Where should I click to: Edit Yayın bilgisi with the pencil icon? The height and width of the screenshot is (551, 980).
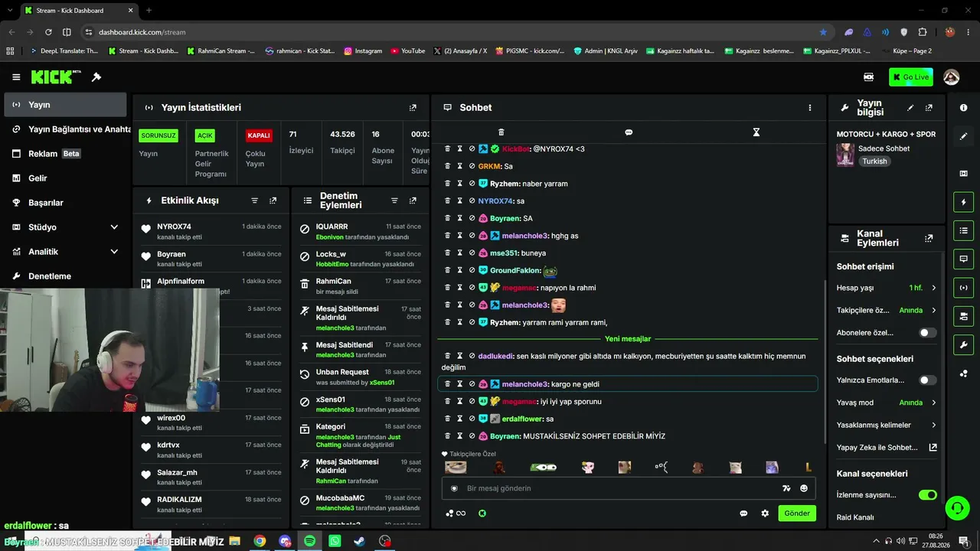910,108
